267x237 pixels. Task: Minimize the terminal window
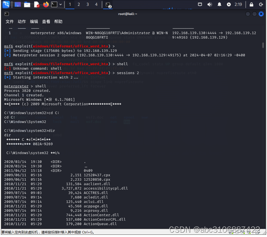tap(248, 14)
